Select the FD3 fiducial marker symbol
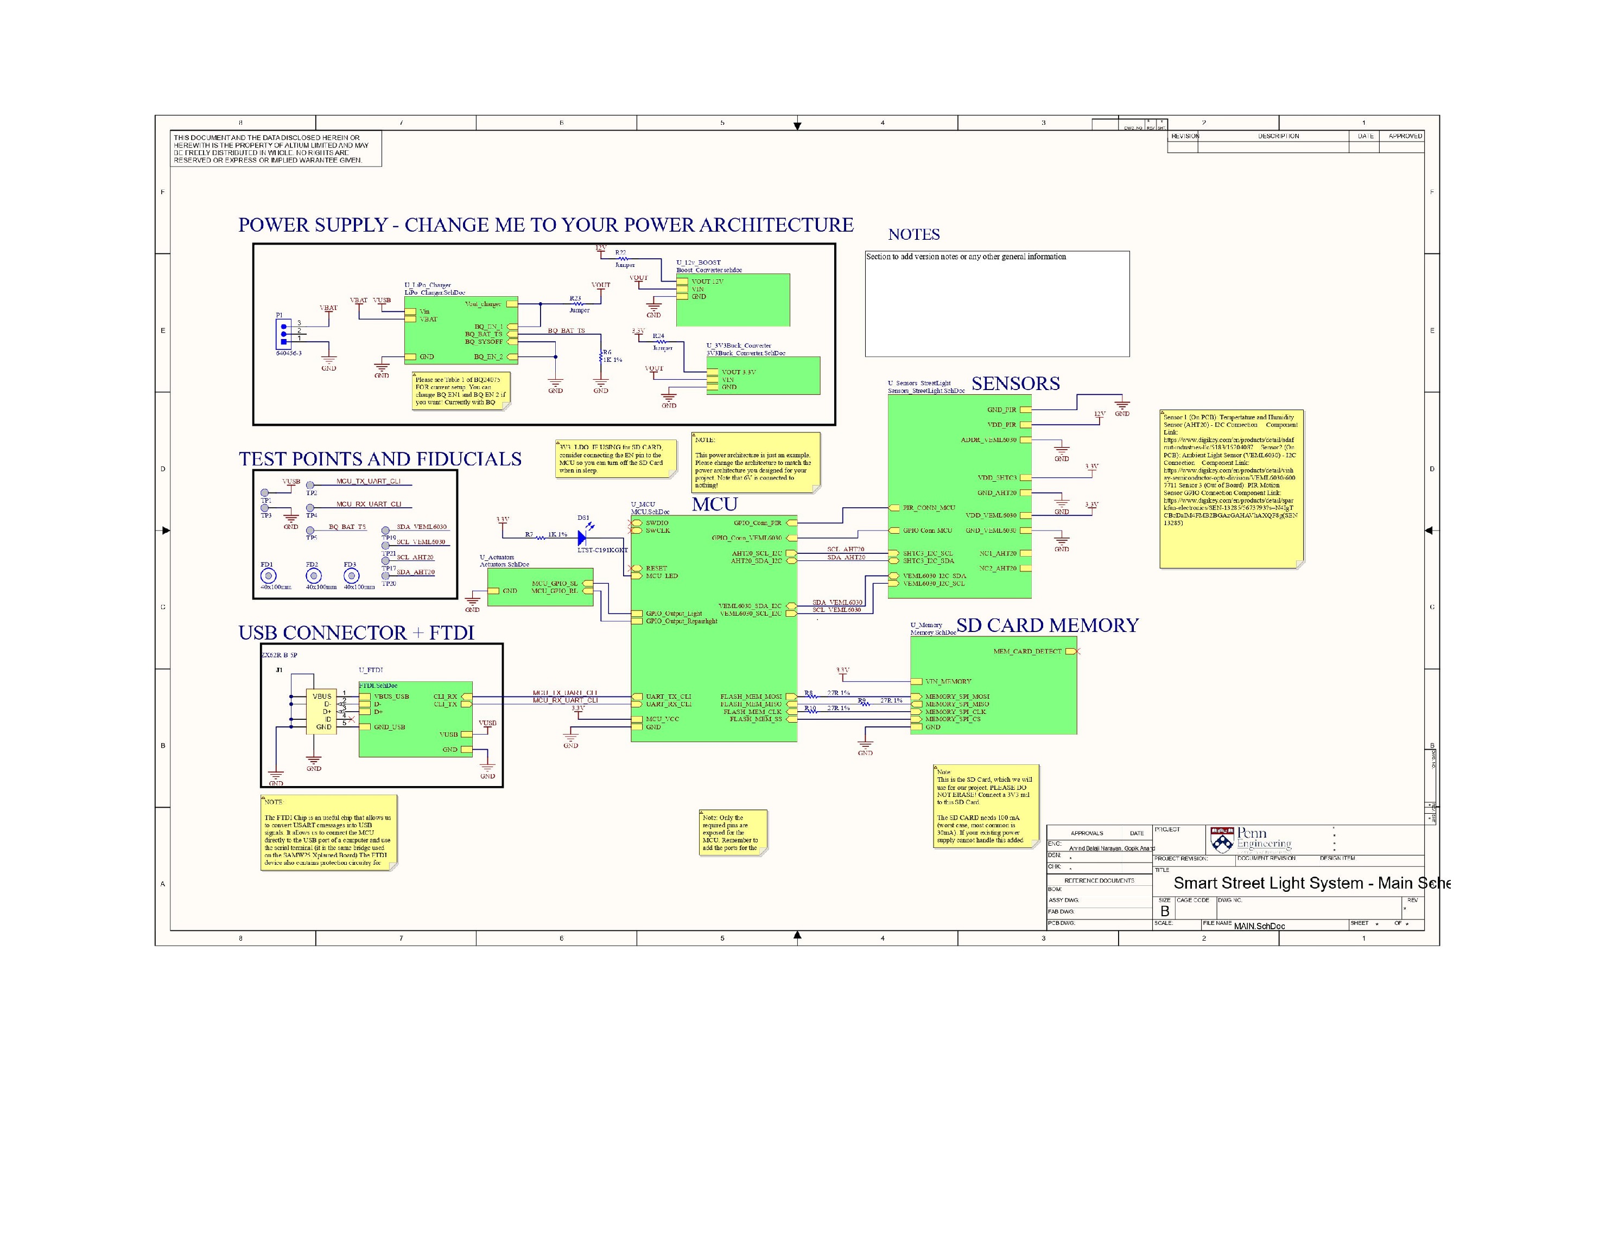This screenshot has width=1612, height=1245. click(x=351, y=575)
